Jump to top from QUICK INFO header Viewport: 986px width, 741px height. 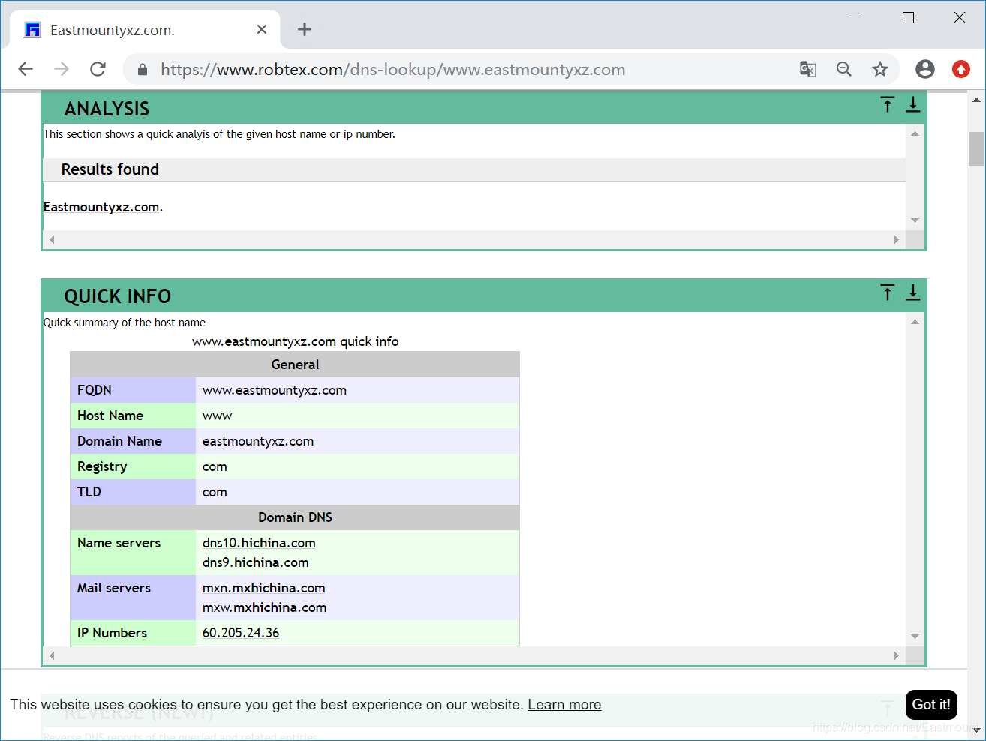click(888, 292)
